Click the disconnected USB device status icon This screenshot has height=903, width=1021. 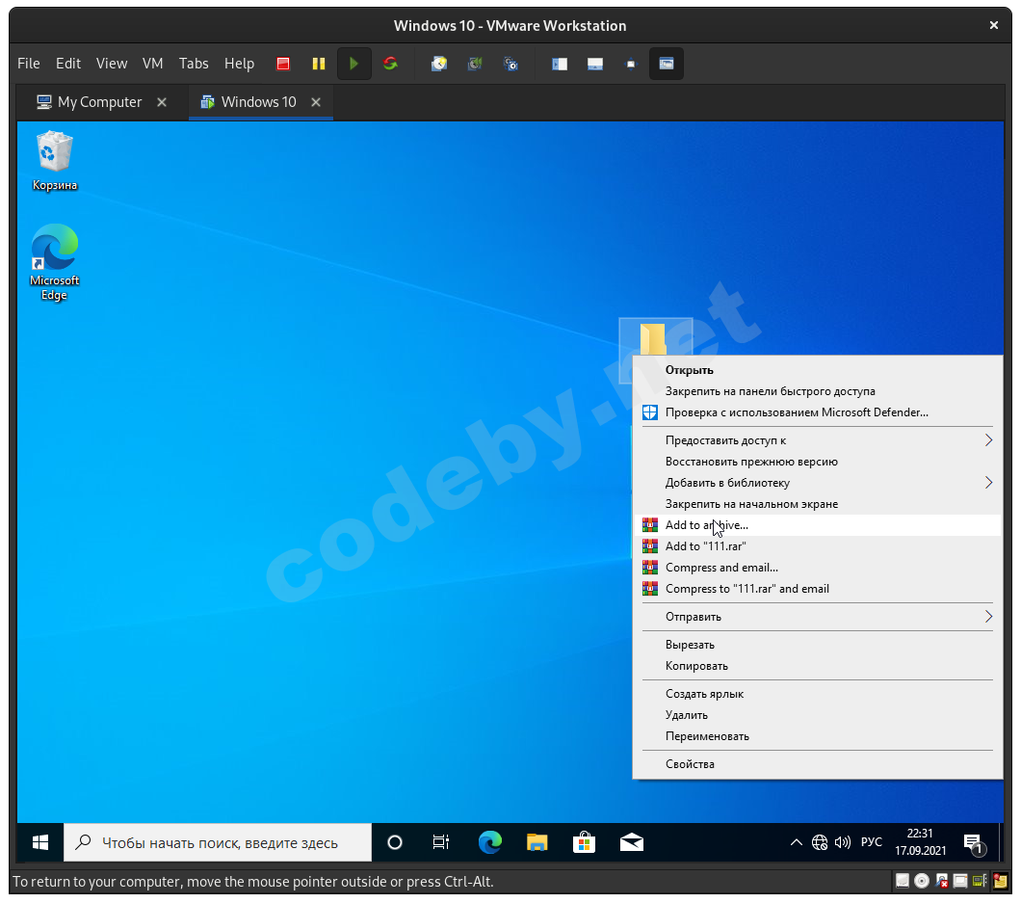(941, 882)
